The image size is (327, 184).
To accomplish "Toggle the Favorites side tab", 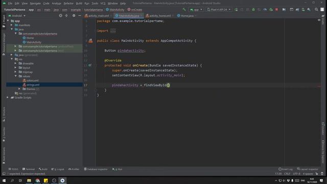I will click(x=4, y=134).
